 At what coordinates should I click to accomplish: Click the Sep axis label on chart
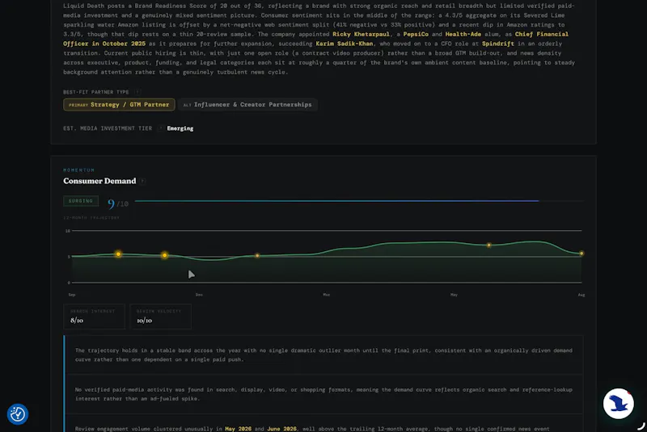[72, 295]
